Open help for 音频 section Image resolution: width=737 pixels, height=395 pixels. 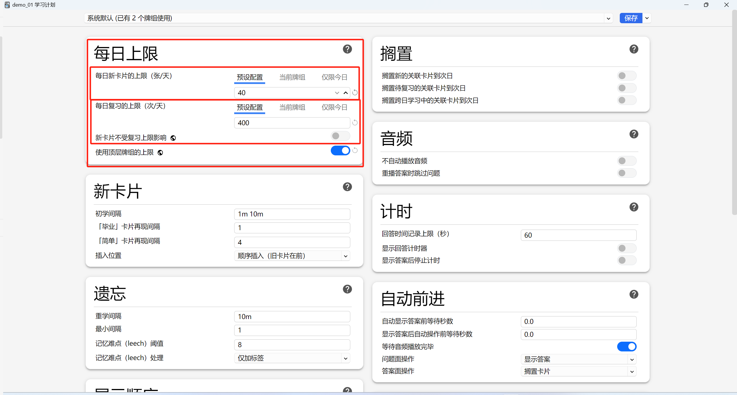pos(634,134)
